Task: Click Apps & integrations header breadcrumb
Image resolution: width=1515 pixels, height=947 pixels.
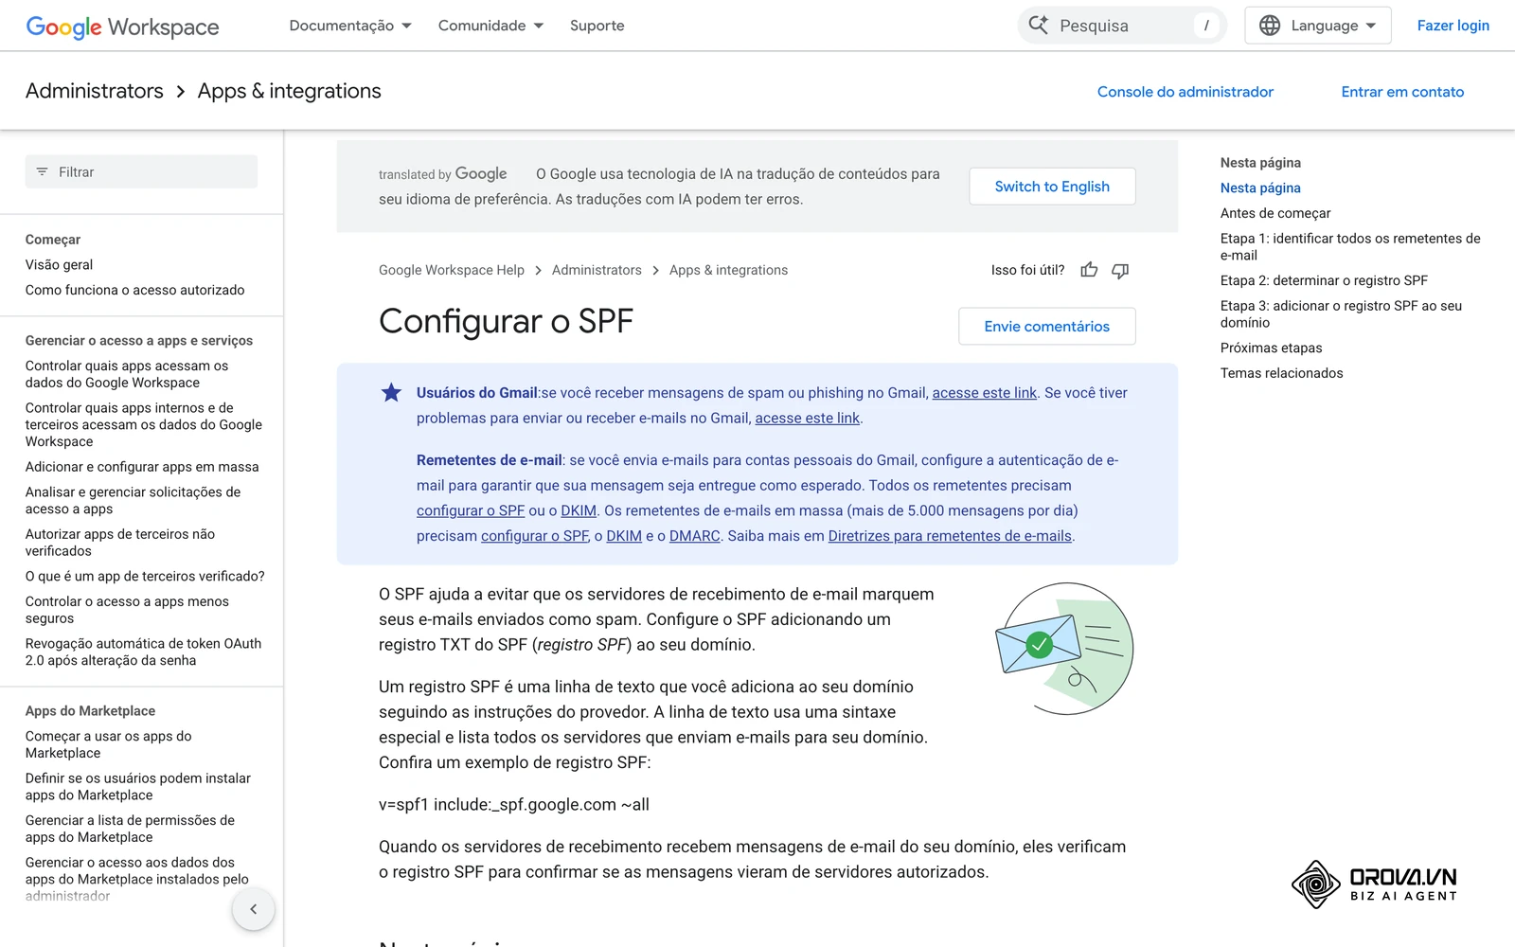Action: [x=289, y=91]
